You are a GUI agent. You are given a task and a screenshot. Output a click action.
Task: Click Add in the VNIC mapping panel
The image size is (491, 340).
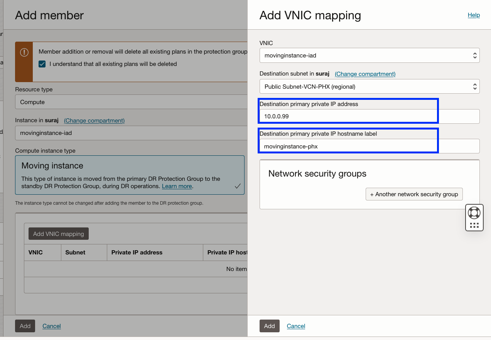(x=269, y=326)
